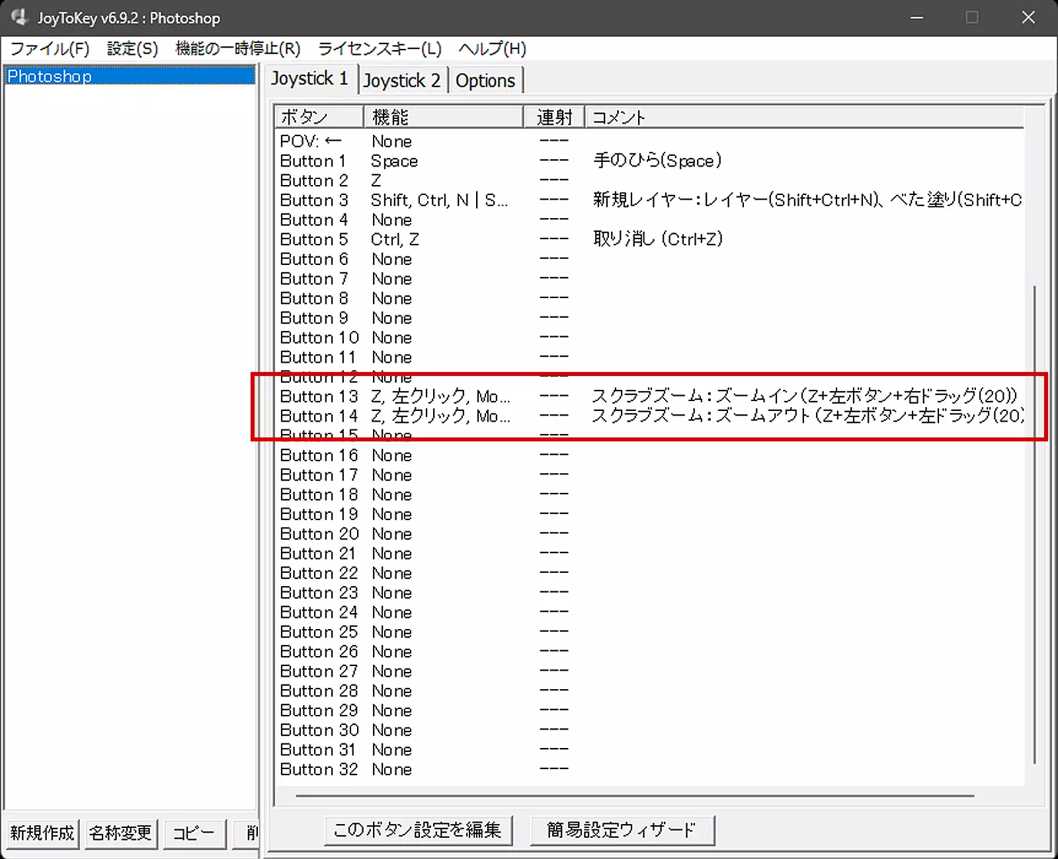This screenshot has width=1058, height=859.
Task: Select the Button 14 row
Action: (x=649, y=416)
